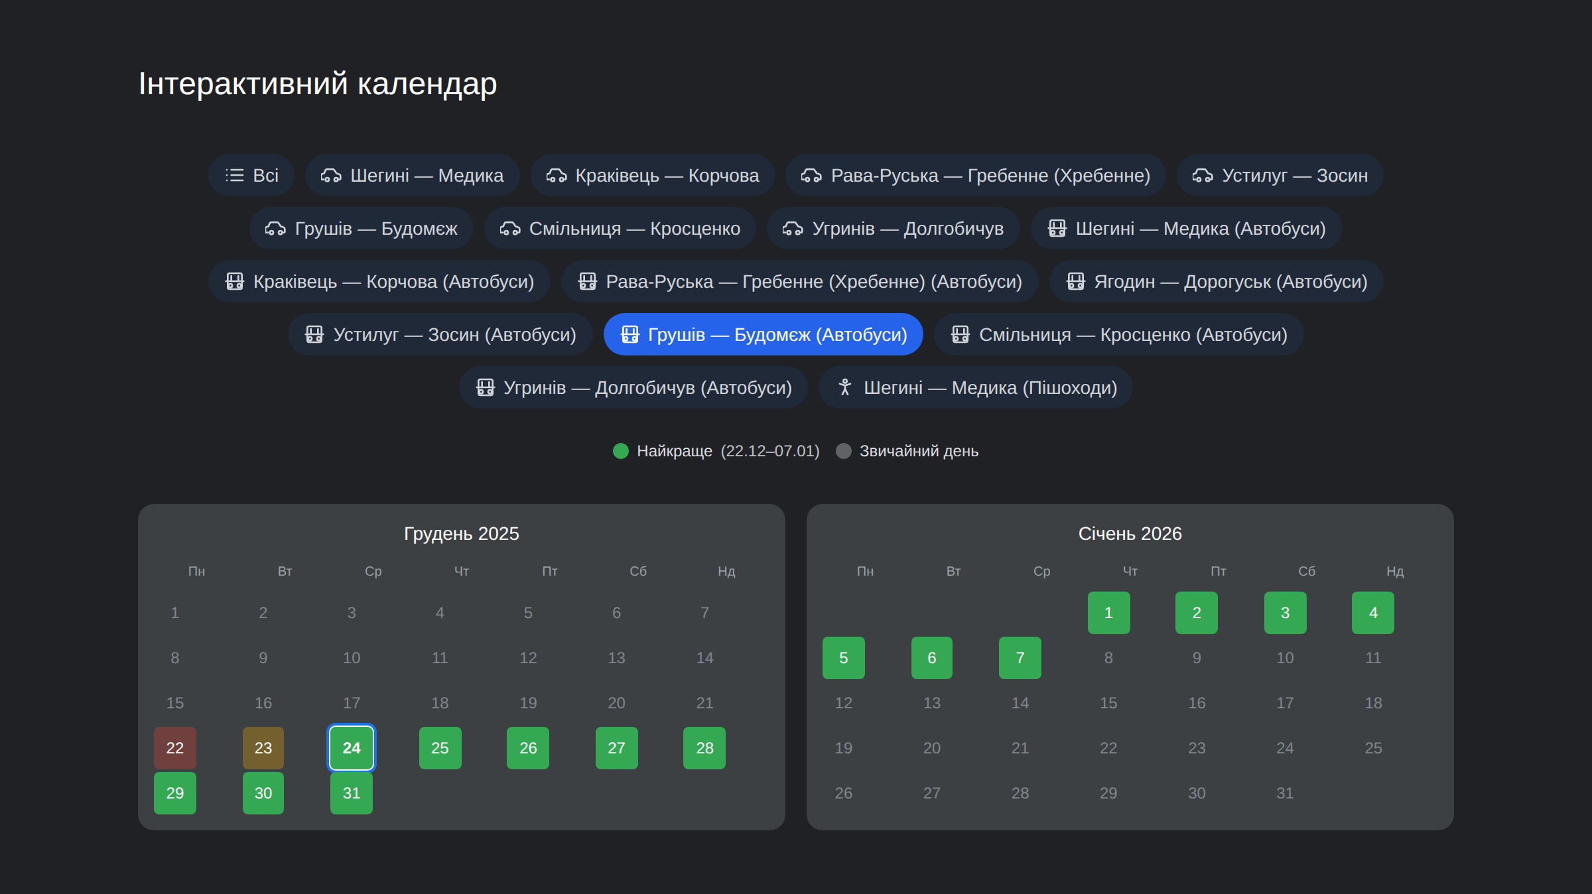Viewport: 1592px width, 894px height.
Task: Click the bus icon on Шегині — Медика (Автобуси)
Action: 1057,229
